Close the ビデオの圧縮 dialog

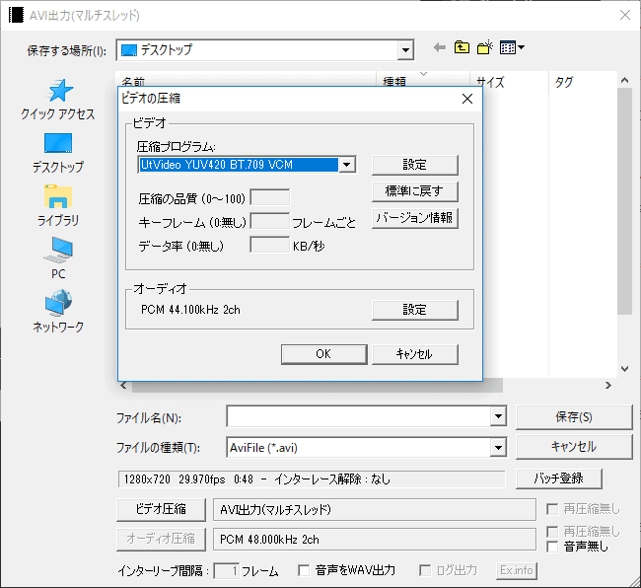click(x=468, y=99)
